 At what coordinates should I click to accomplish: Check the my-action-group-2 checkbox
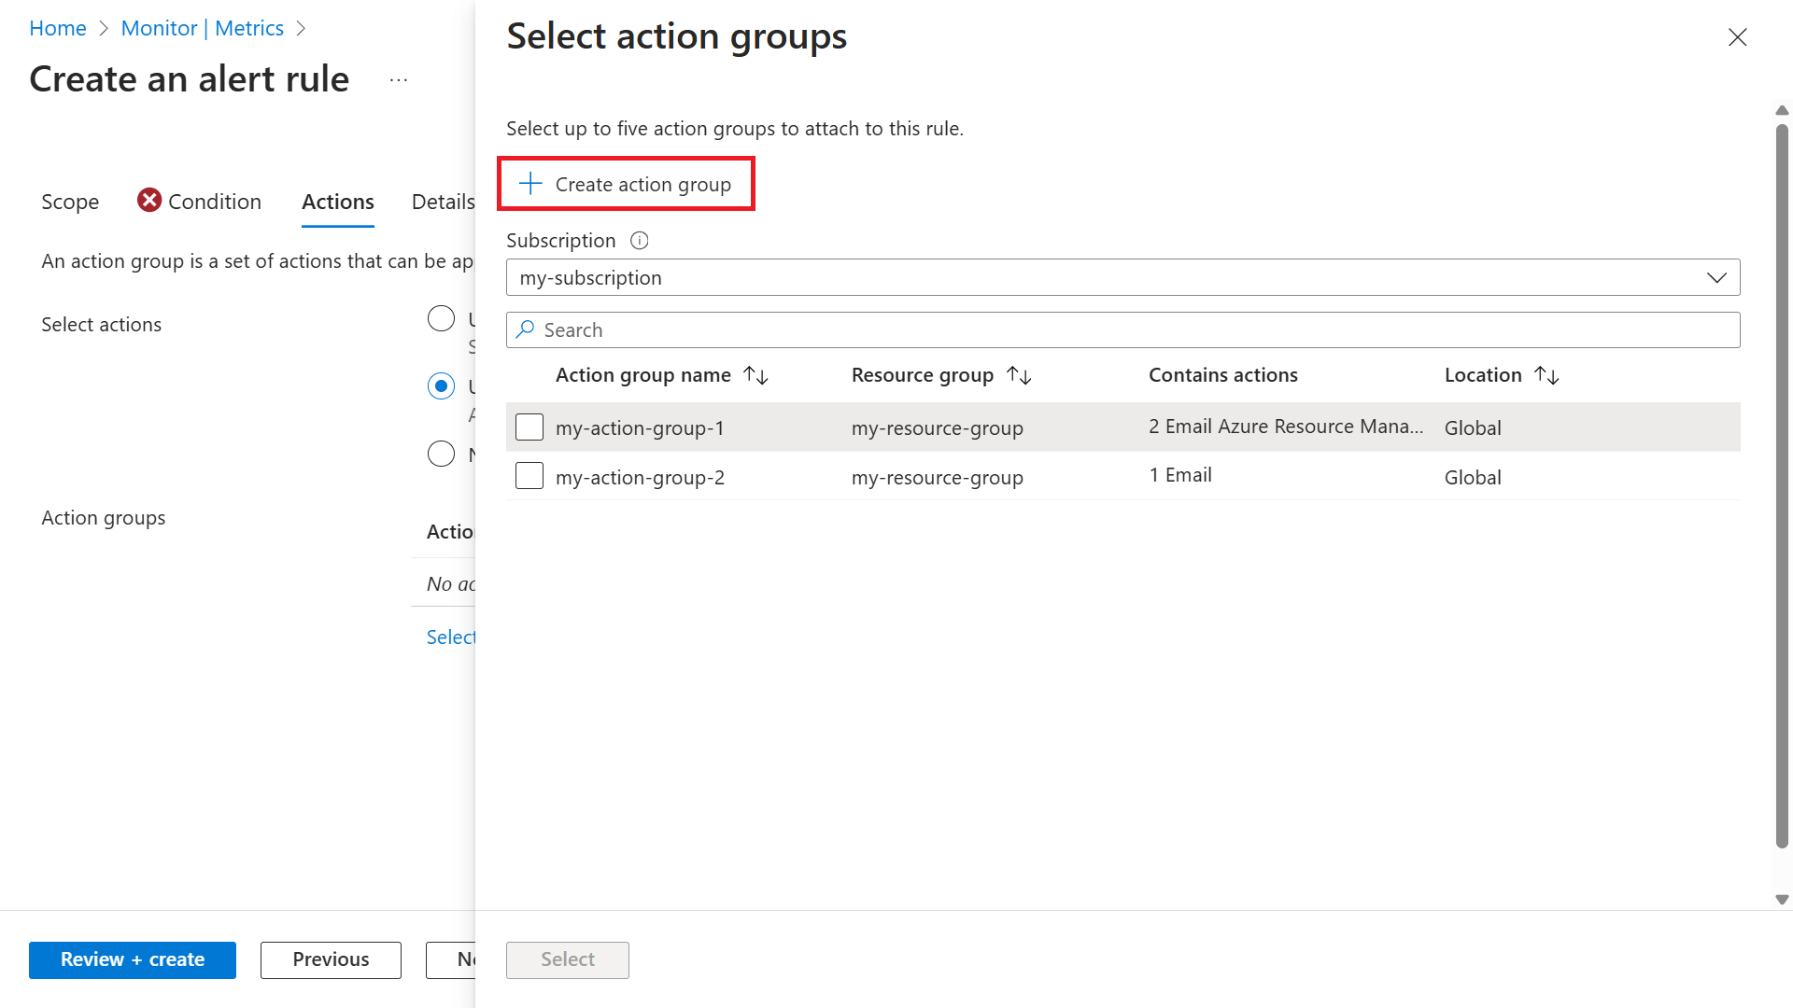(529, 476)
